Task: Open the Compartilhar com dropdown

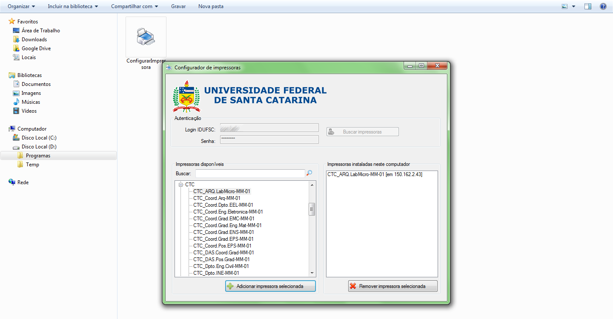Action: point(135,6)
